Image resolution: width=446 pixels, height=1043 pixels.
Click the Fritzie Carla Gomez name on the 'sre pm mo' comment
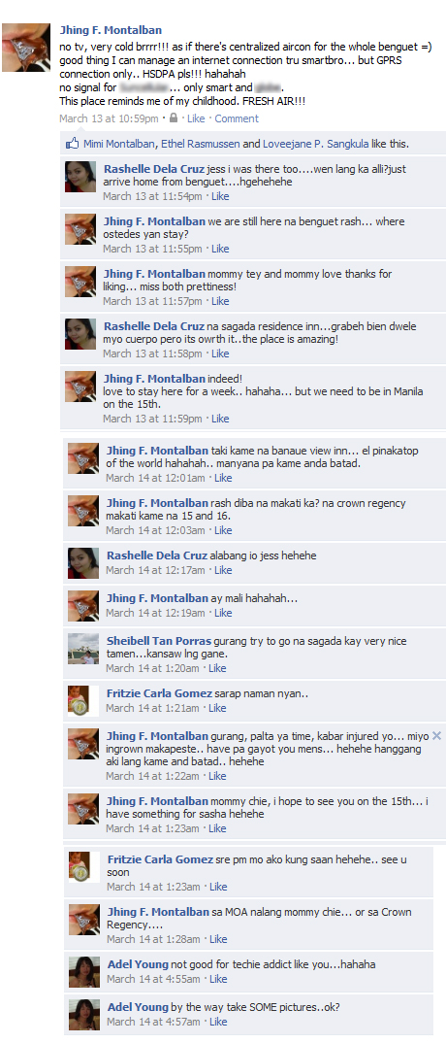(x=160, y=859)
